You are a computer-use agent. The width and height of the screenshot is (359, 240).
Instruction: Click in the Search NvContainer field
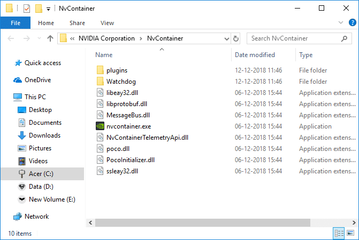click(294, 38)
